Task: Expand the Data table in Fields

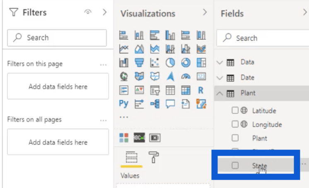Action: coord(220,63)
